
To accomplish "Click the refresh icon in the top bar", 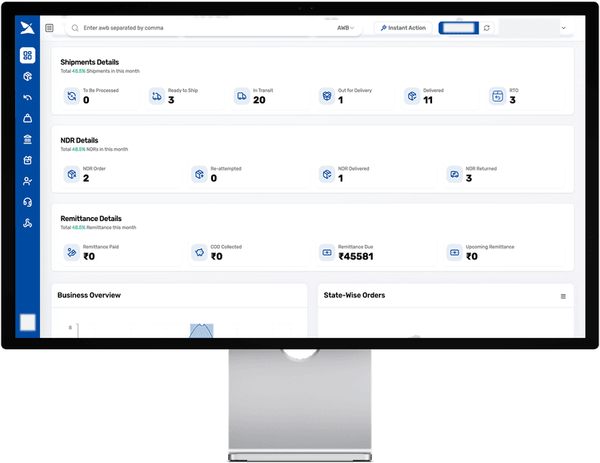I will [486, 28].
